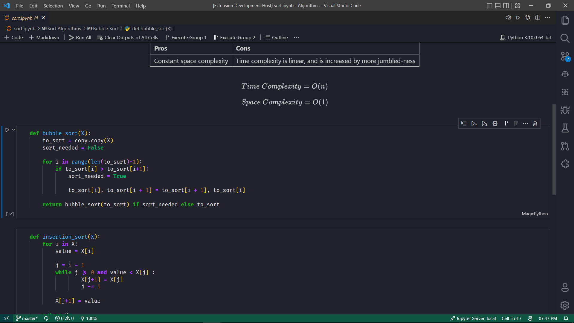Delete the bubble_sort cell with trash icon
The width and height of the screenshot is (574, 323).
pos(535,124)
